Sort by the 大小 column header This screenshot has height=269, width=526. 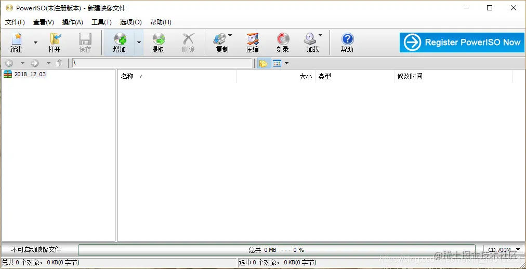click(x=276, y=76)
